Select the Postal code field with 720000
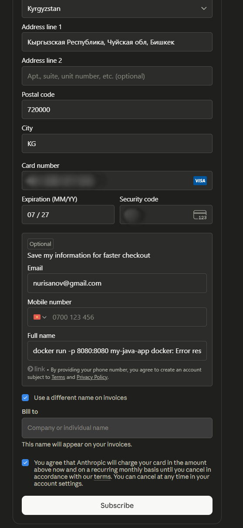The height and width of the screenshot is (528, 243). pos(117,109)
